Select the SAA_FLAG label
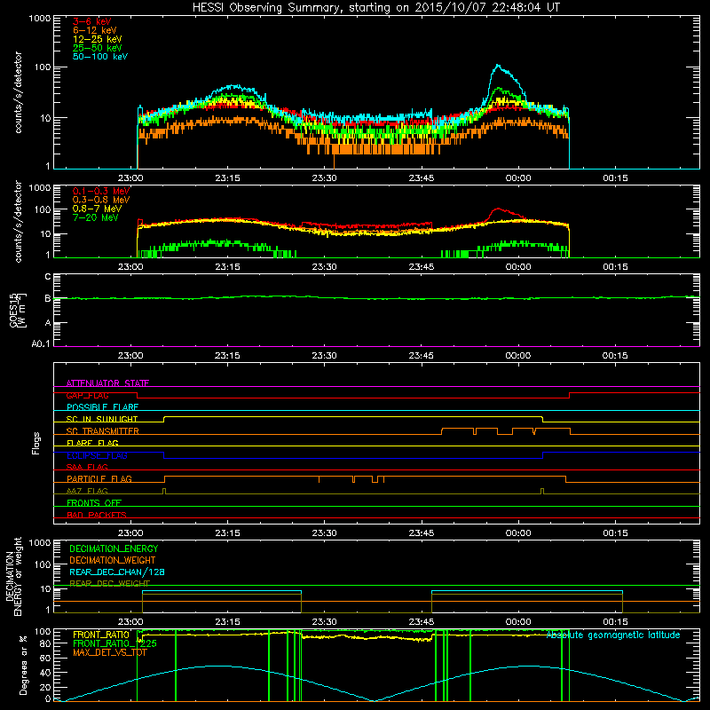710x710 pixels. pos(87,467)
